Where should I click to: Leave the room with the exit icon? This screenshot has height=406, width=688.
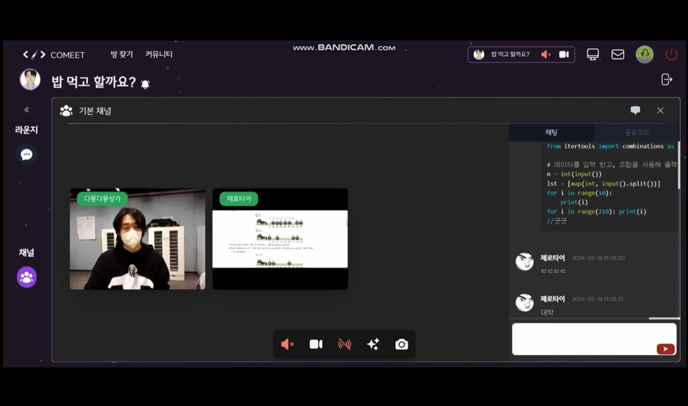pos(666,79)
